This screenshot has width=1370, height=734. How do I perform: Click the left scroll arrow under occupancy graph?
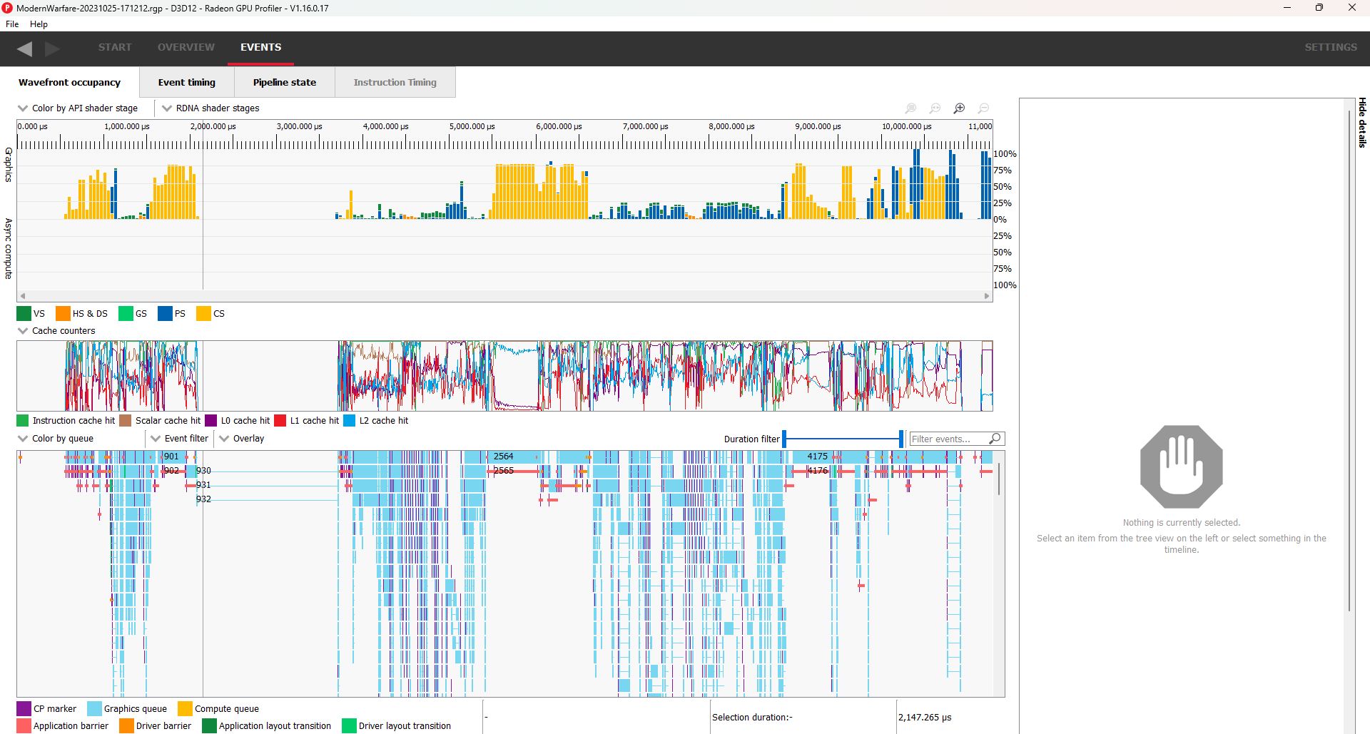[x=23, y=295]
